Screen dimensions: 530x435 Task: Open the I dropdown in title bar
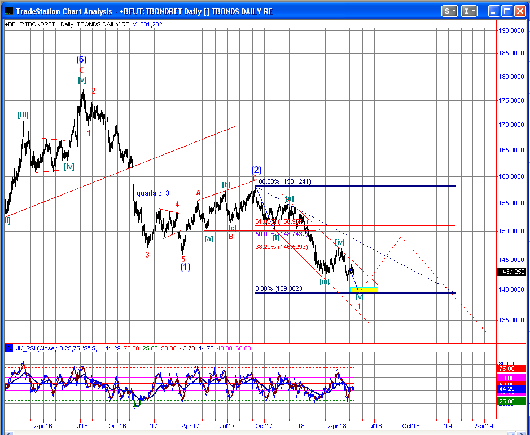pyautogui.click(x=469, y=11)
